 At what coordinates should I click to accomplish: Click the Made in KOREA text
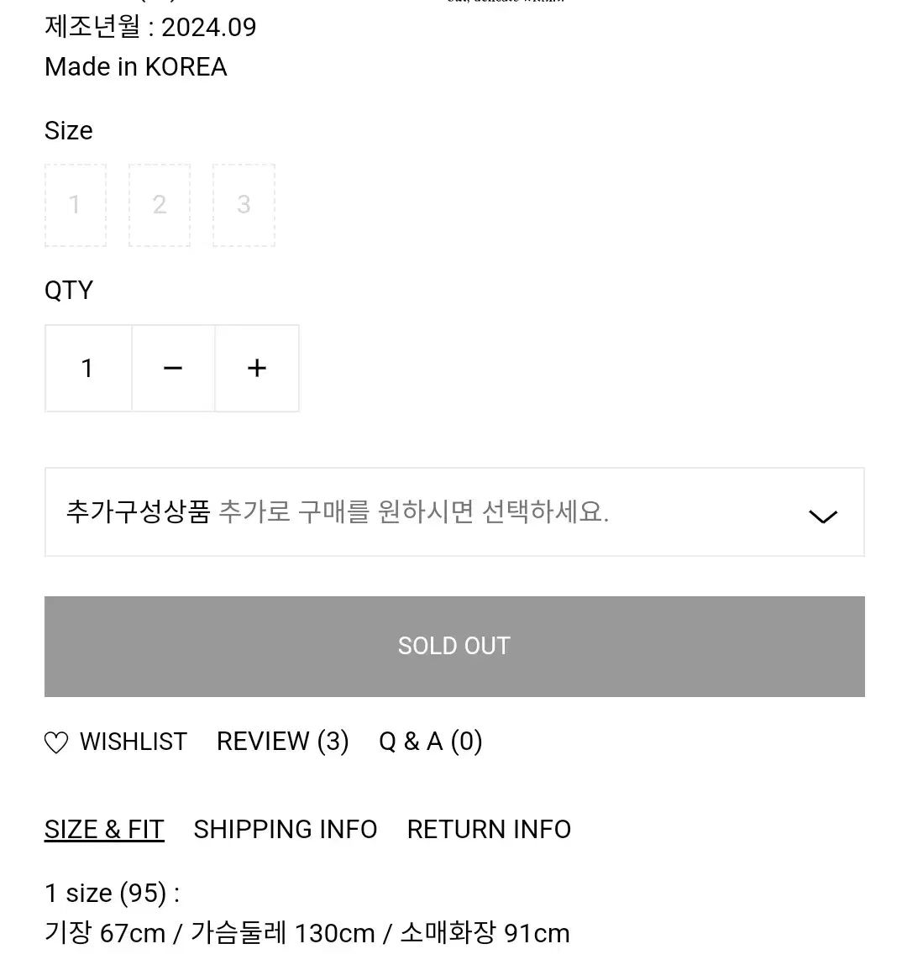point(136,66)
